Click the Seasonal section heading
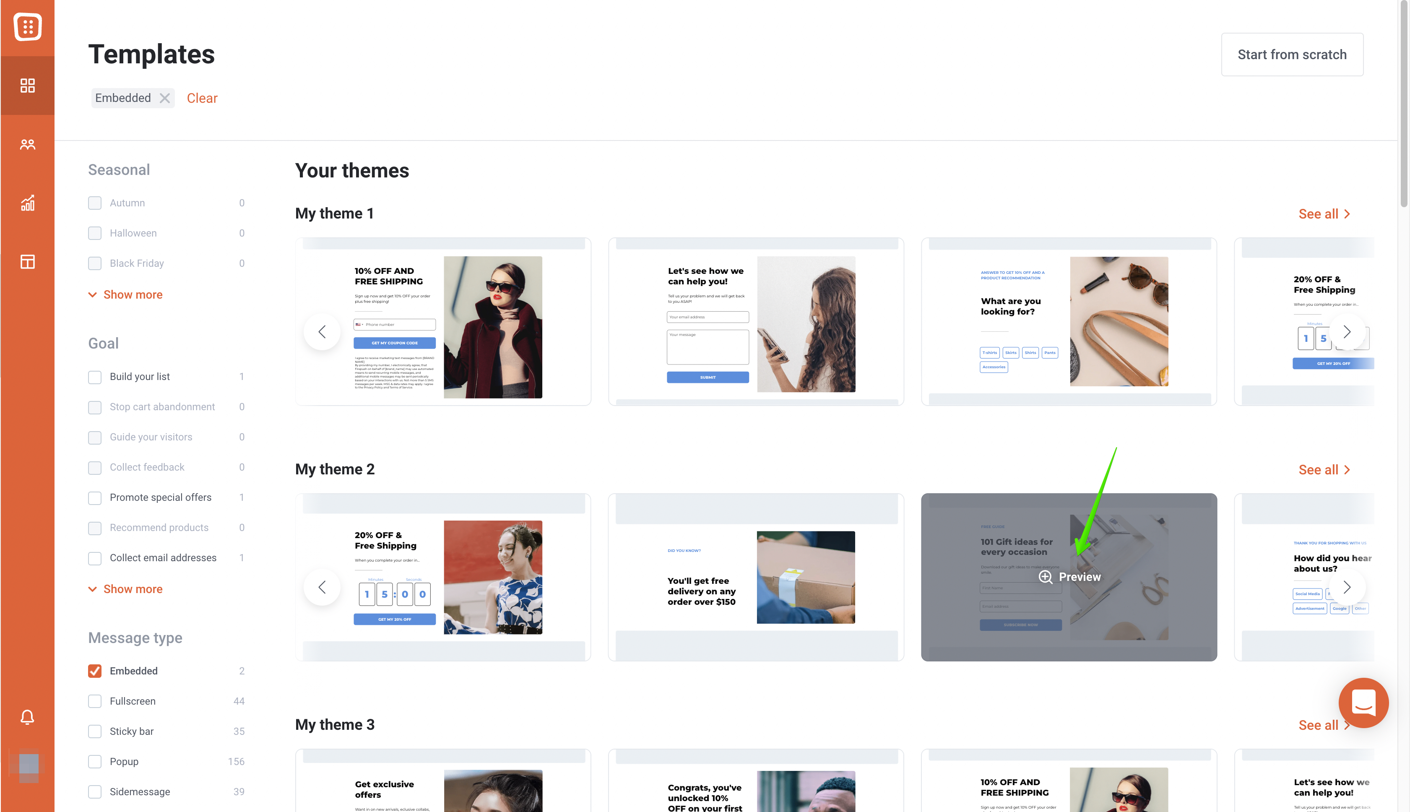 tap(119, 169)
